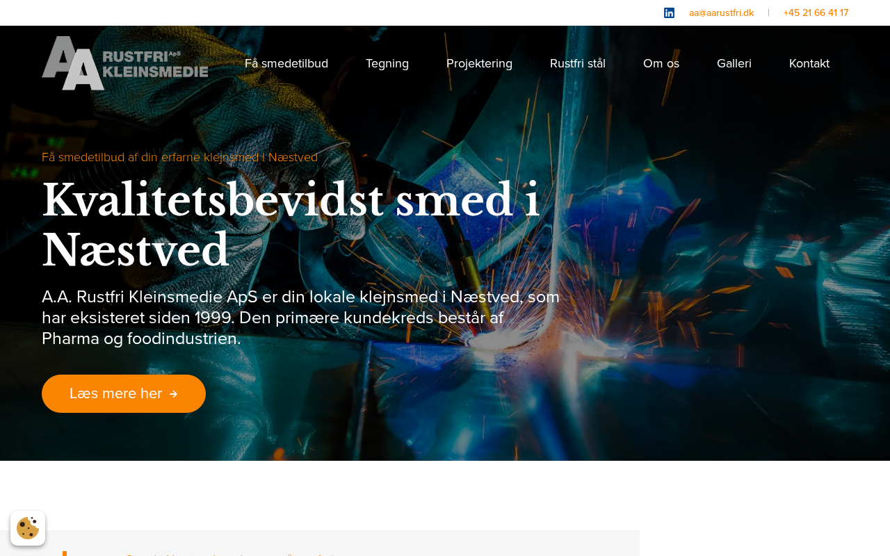Screen dimensions: 890x556
Task: Click the welding sparks hero background image
Action: (x=695, y=278)
